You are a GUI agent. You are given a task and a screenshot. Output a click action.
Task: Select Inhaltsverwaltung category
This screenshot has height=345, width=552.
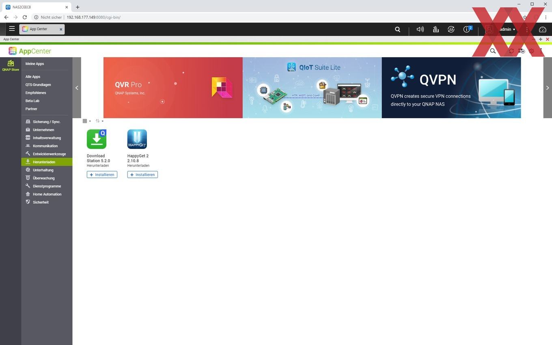(x=47, y=138)
